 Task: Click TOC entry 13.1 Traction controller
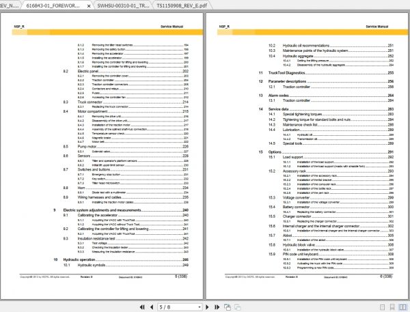331,100
